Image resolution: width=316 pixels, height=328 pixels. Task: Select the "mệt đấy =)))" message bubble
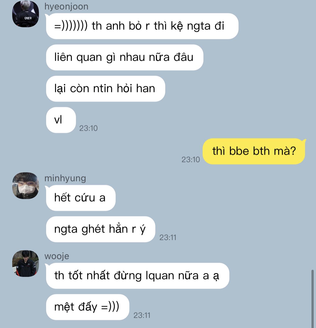coord(88,307)
